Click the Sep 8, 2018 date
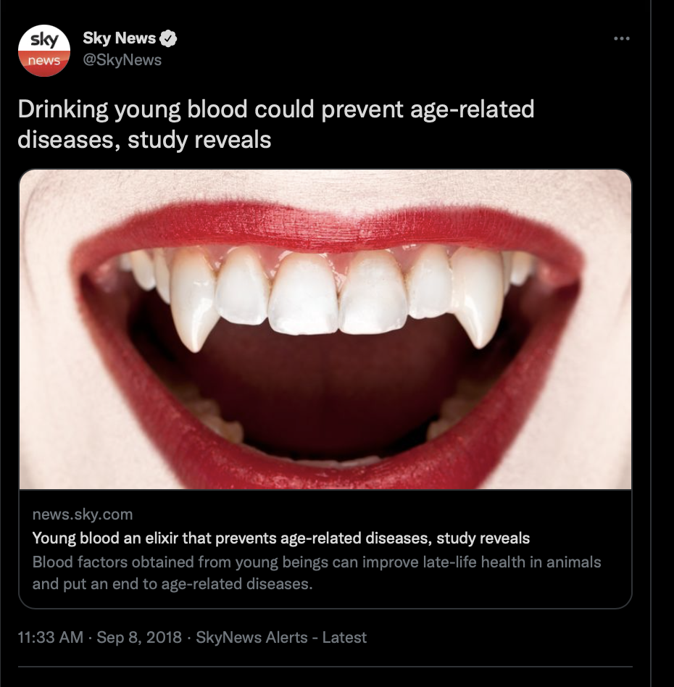Screen dimensions: 674x687 [139, 637]
